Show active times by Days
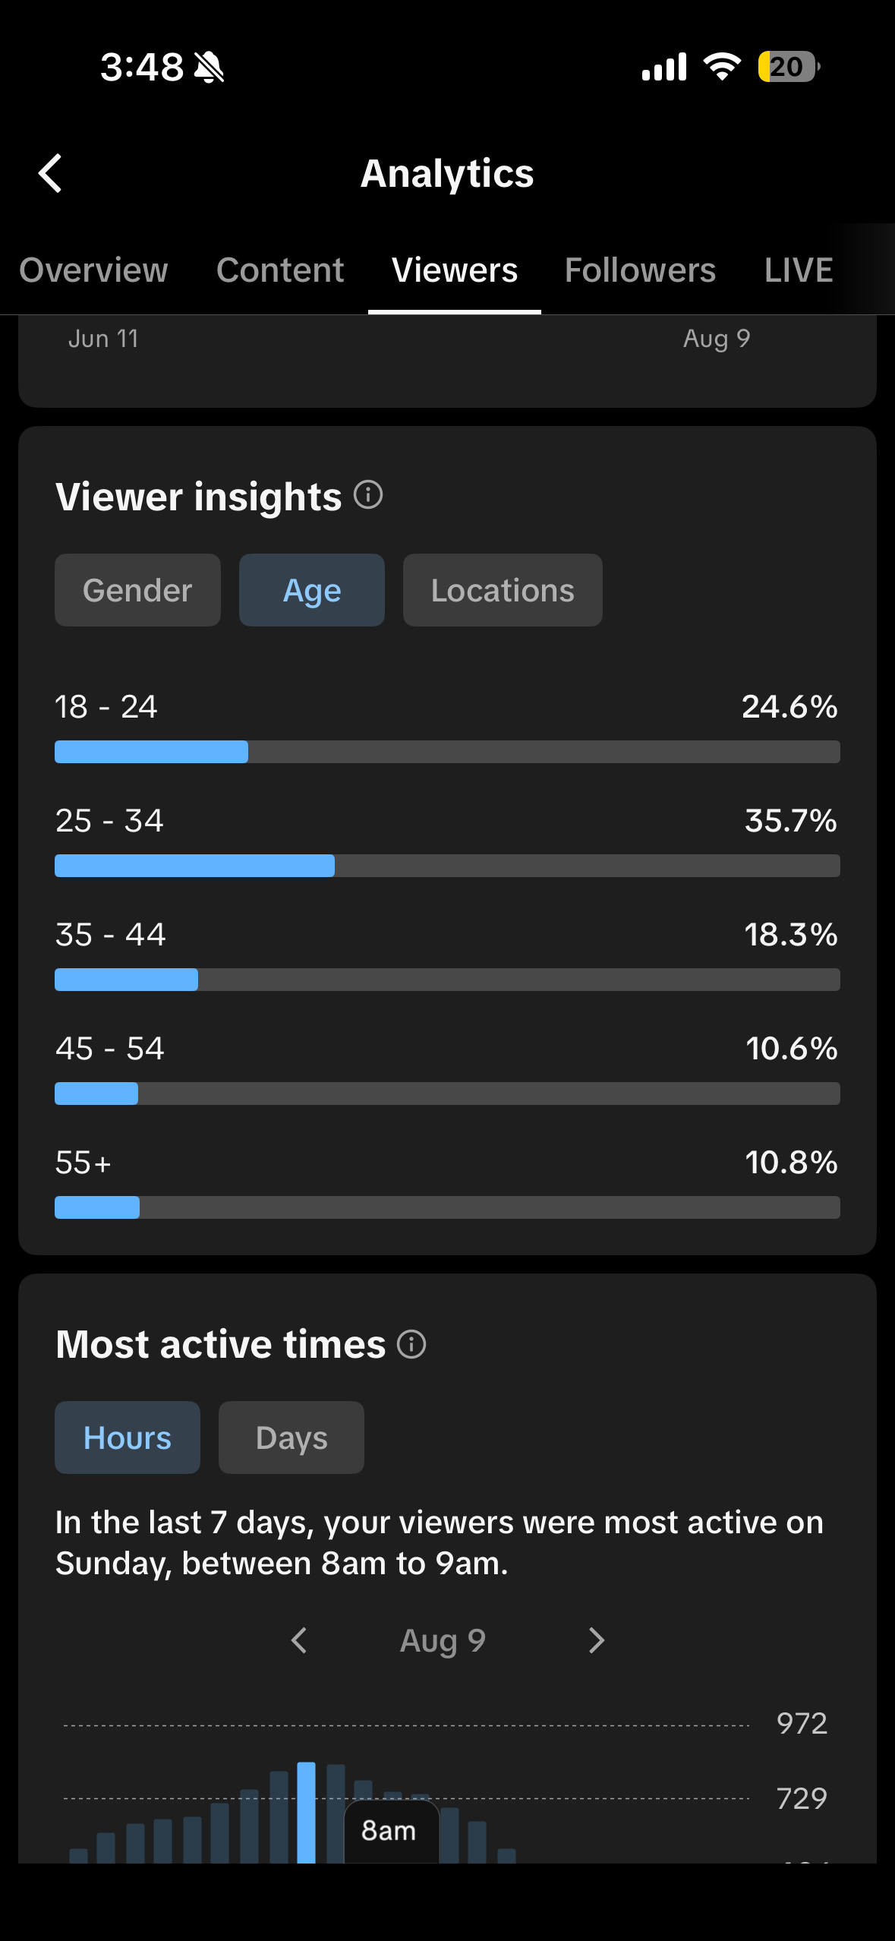The height and width of the screenshot is (1941, 895). point(292,1438)
